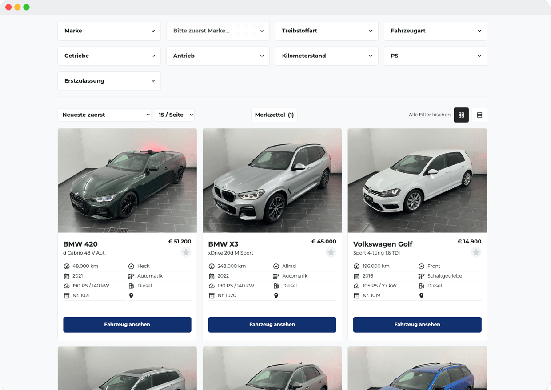Open the BMW 420 title link
This screenshot has width=551, height=390.
80,244
